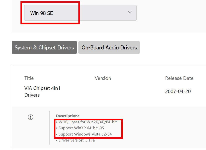
Task: Select the Support WinXP 64-bit OS line
Action: [80, 128]
